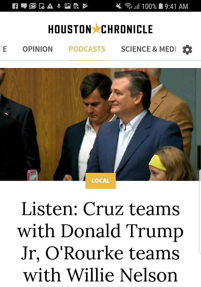Tap the chat message notification icon

(24, 6)
